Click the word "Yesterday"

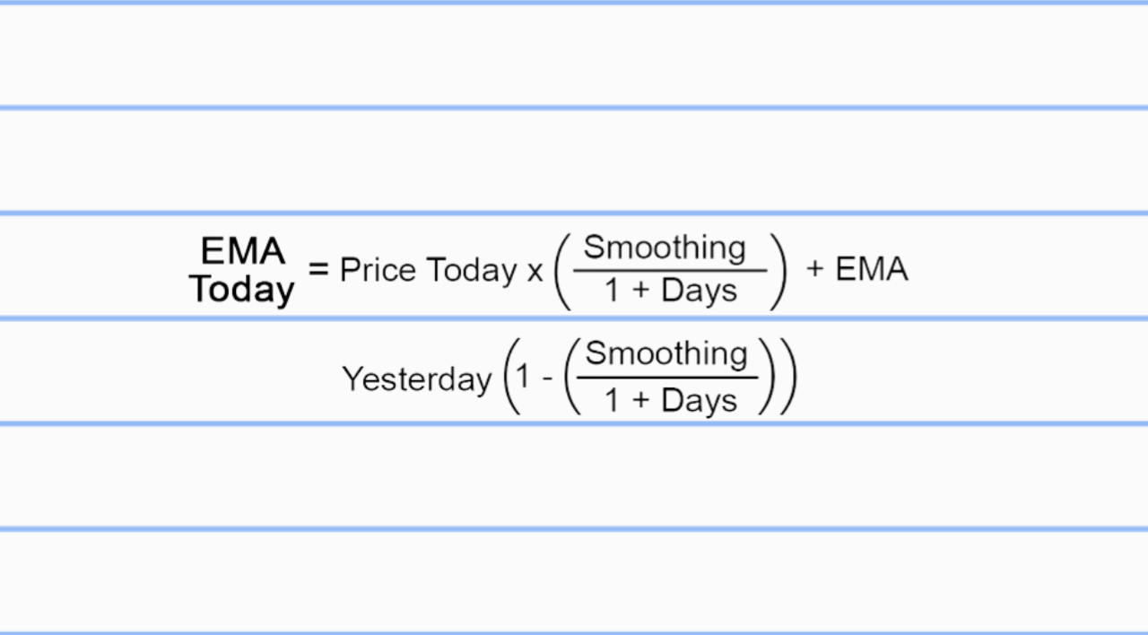417,379
